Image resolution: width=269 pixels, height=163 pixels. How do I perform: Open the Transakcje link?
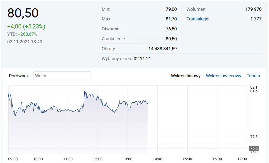coord(198,19)
